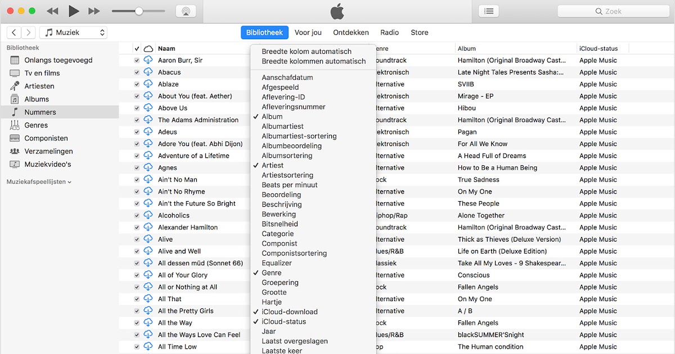Uncheck the Abacus song checkbox
The height and width of the screenshot is (354, 675).
click(x=137, y=72)
